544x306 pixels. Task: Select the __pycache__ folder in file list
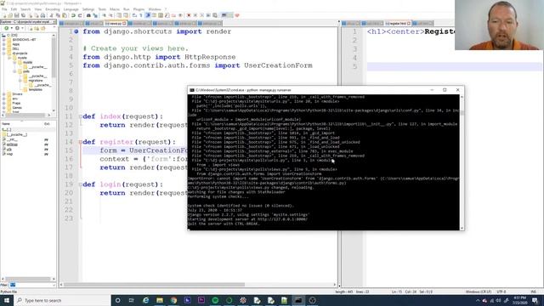tap(17, 134)
